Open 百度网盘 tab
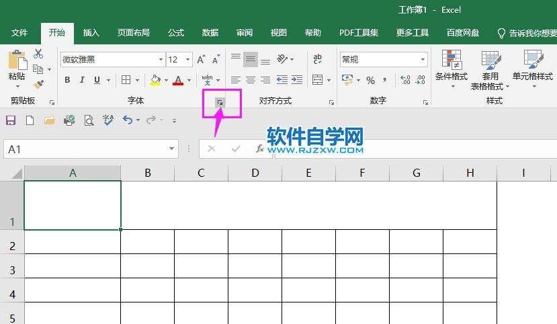This screenshot has width=557, height=324. 463,33
